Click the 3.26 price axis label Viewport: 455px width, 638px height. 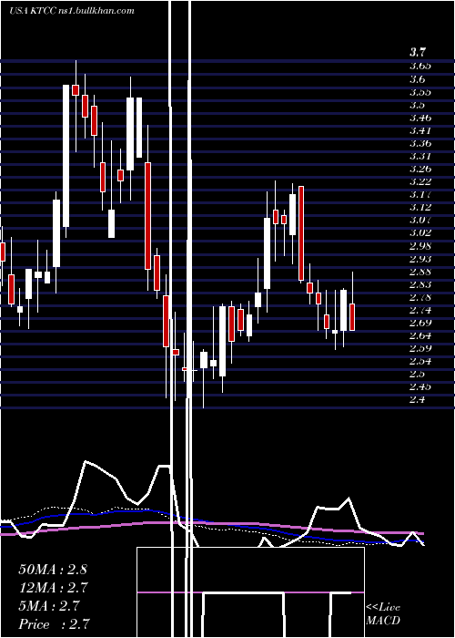[x=420, y=169]
